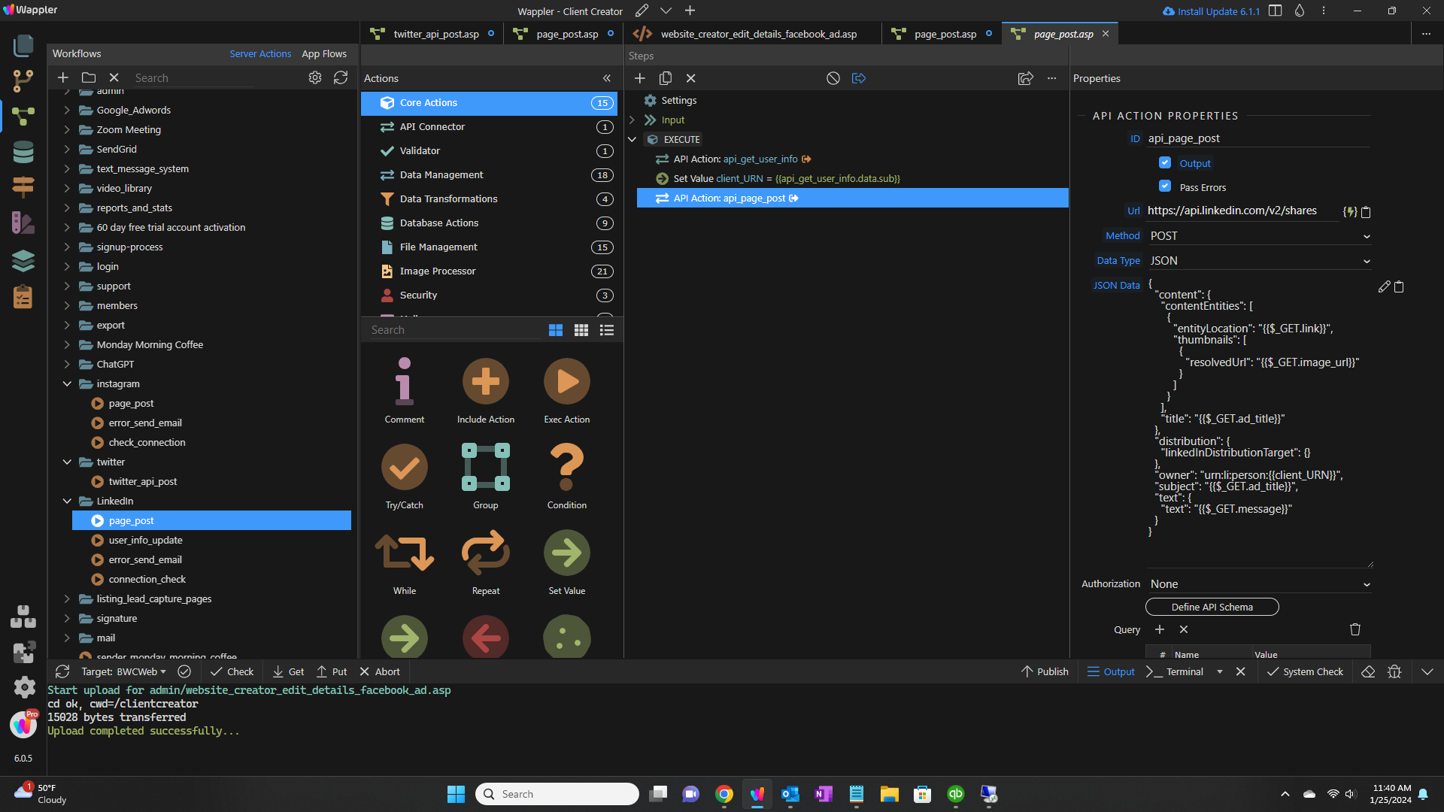This screenshot has width=1444, height=812.
Task: Open Workflows settings gear icon
Action: [x=315, y=77]
